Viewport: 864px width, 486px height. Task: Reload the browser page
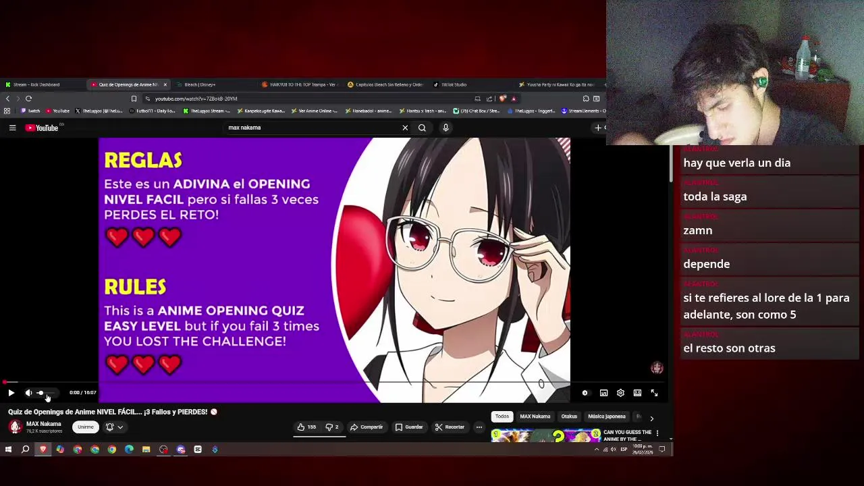click(28, 99)
